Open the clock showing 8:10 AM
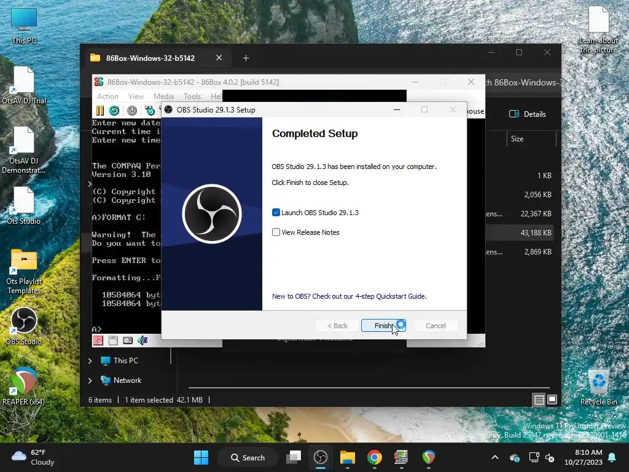This screenshot has height=472, width=629. click(x=583, y=457)
